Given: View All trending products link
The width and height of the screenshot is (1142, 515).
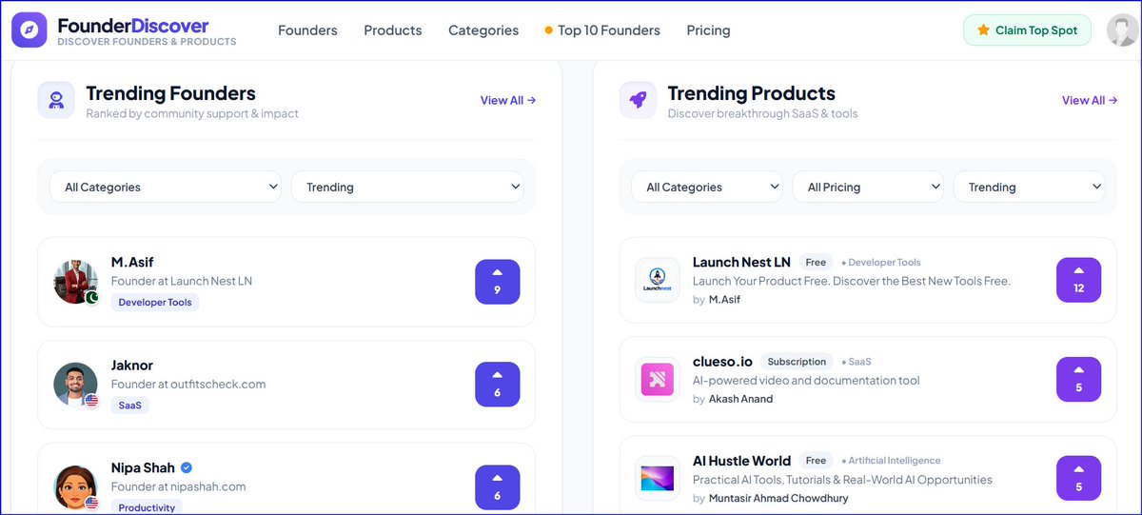Looking at the screenshot, I should pyautogui.click(x=1090, y=100).
